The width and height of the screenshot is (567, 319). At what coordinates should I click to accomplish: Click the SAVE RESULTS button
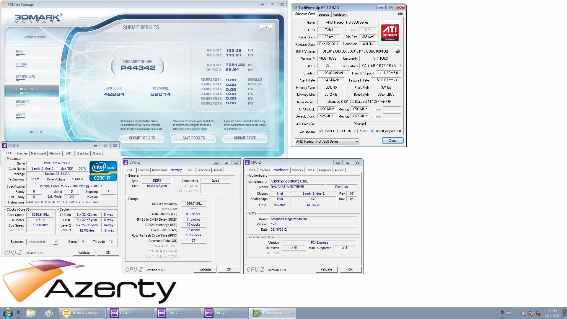[x=193, y=138]
